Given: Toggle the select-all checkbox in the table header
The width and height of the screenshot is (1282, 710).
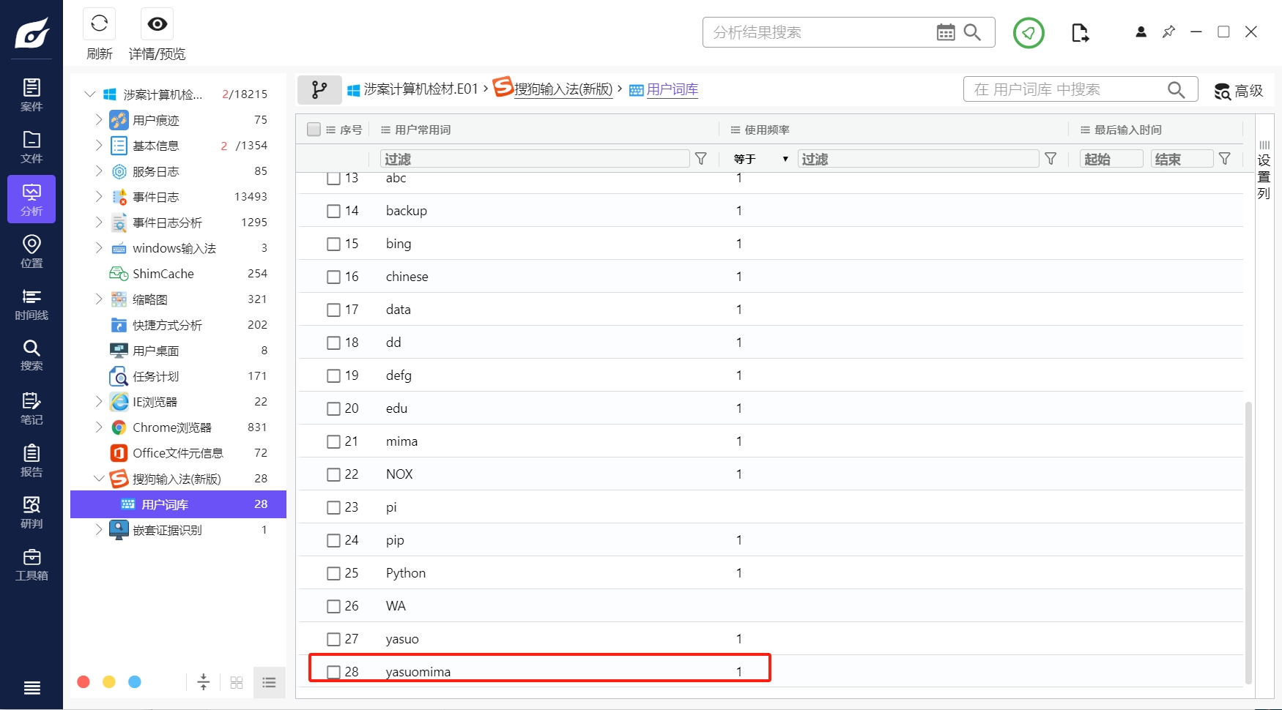Looking at the screenshot, I should coord(314,130).
